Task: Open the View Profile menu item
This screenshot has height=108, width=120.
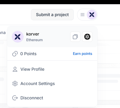Action: coord(52,69)
